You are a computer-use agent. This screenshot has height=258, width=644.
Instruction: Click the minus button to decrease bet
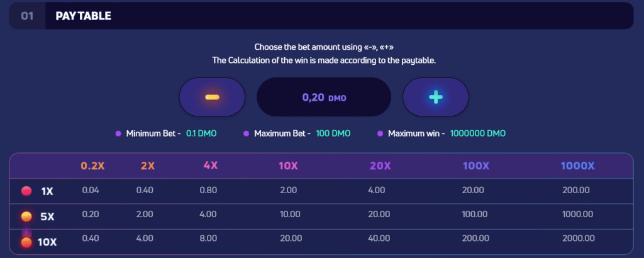(x=212, y=98)
